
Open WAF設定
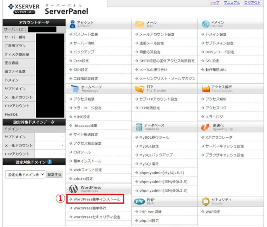pyautogui.click(x=213, y=212)
